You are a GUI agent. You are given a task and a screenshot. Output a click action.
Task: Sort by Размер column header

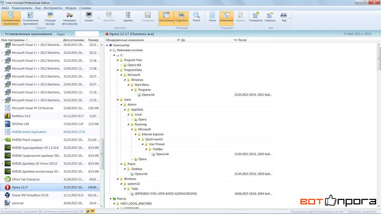click(93, 40)
